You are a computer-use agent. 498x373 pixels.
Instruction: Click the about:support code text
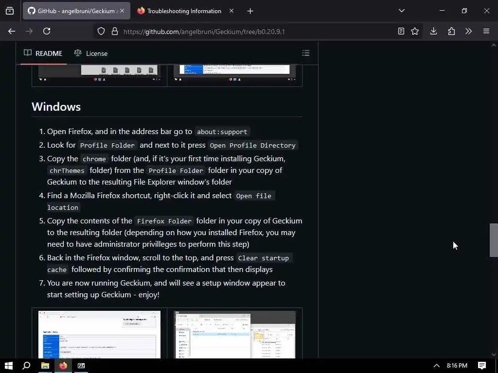click(x=222, y=132)
